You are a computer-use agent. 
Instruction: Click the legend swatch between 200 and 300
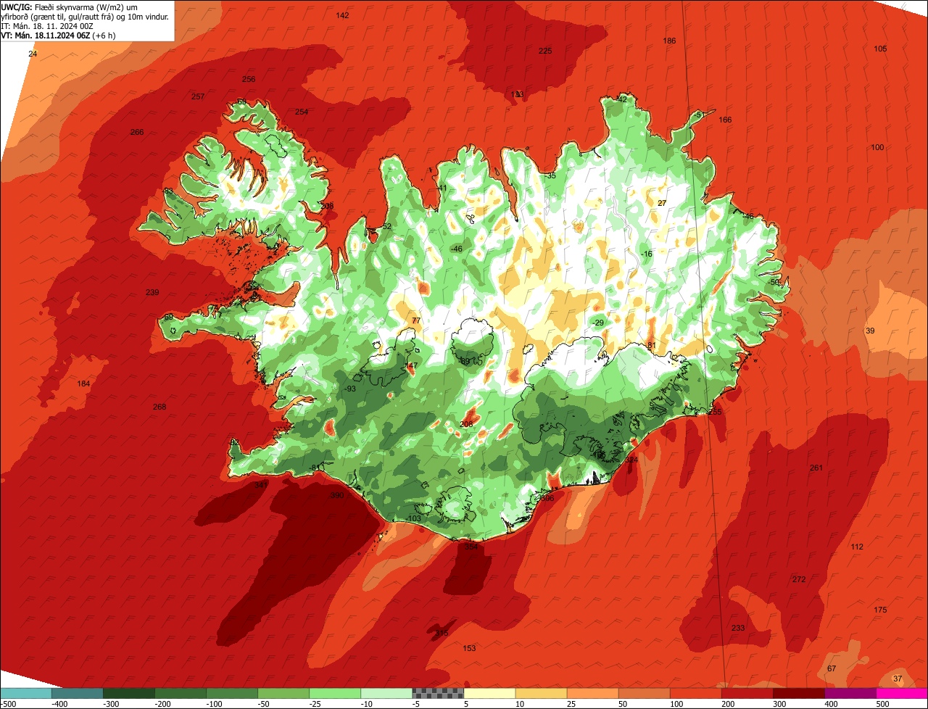747,693
